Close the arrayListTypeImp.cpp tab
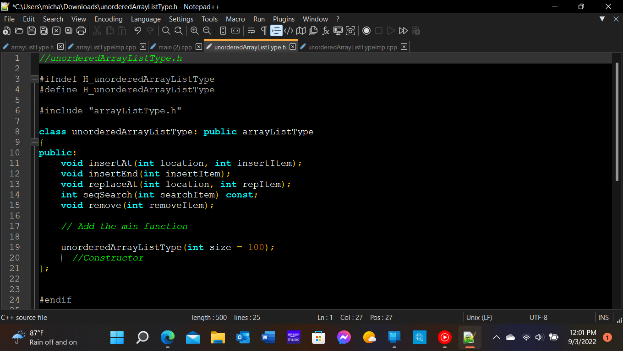623x351 pixels. [x=143, y=46]
